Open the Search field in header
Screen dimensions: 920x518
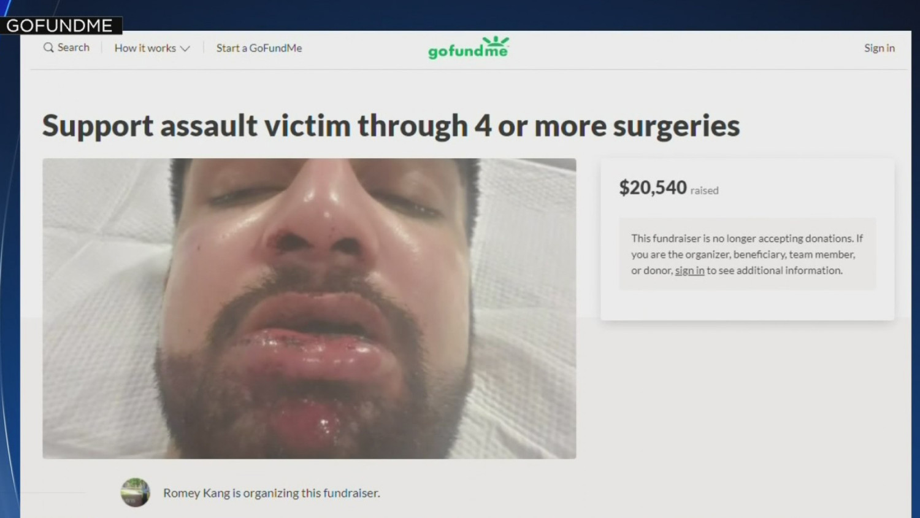click(x=66, y=48)
